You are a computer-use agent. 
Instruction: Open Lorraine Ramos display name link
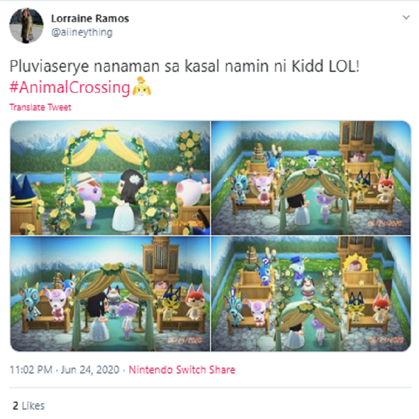click(90, 18)
